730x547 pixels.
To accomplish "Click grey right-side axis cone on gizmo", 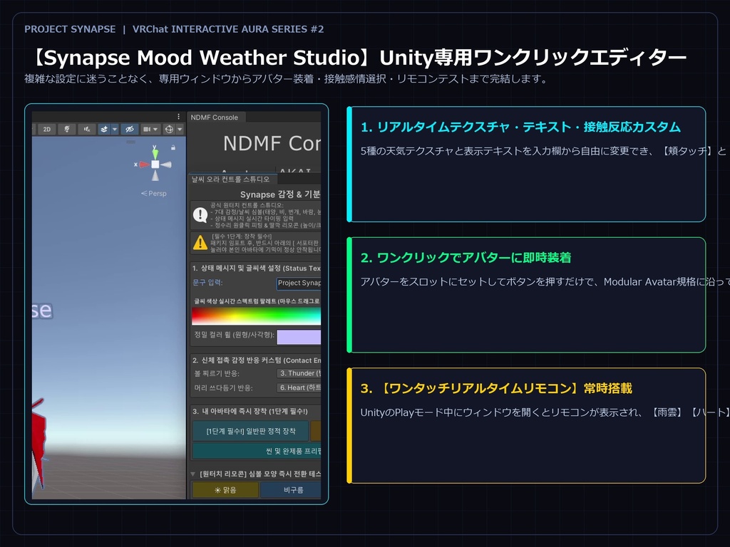I will [166, 165].
